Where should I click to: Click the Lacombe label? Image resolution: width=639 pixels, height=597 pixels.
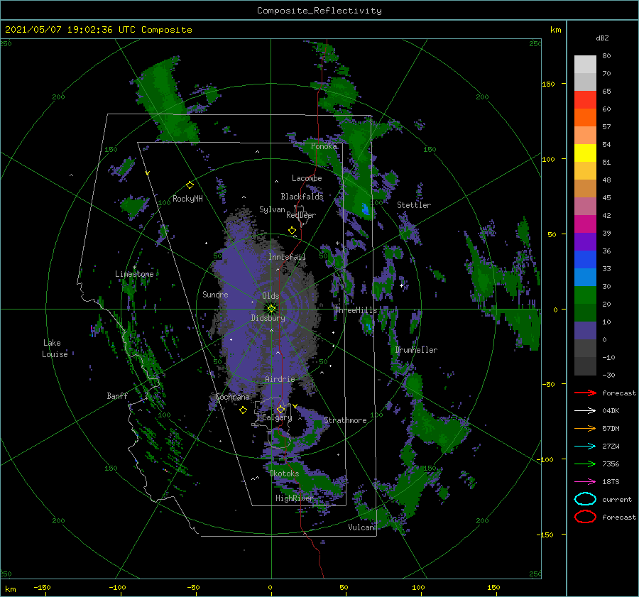[x=307, y=178]
